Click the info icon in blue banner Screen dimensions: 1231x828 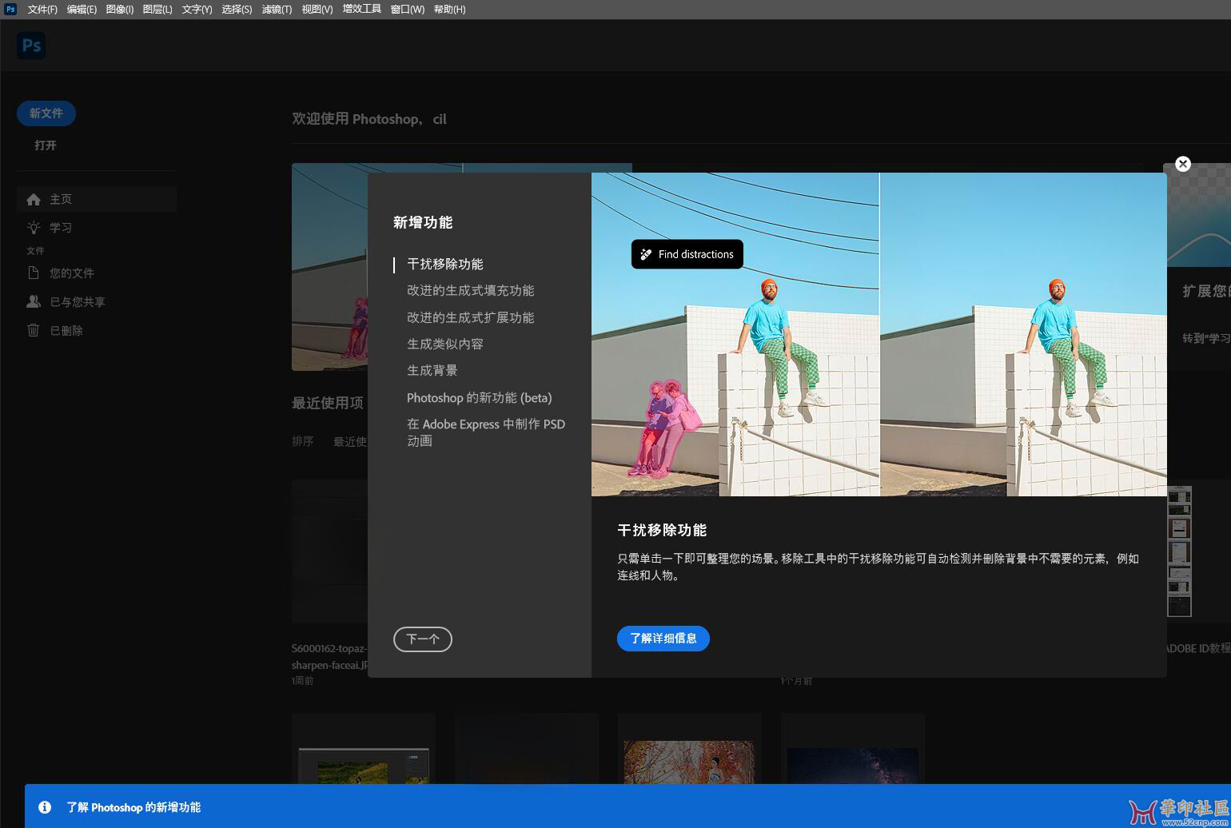[x=45, y=807]
